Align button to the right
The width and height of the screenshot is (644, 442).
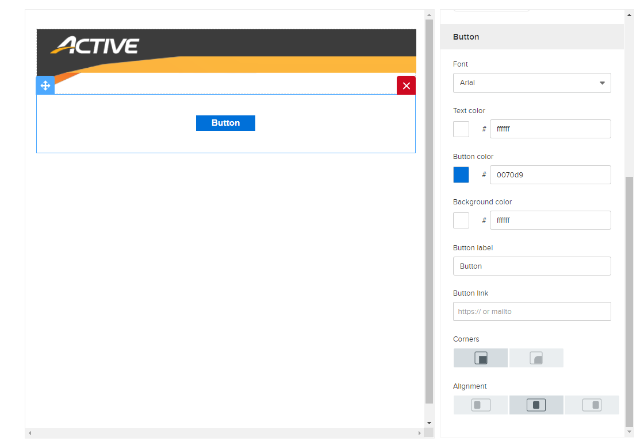coord(592,405)
